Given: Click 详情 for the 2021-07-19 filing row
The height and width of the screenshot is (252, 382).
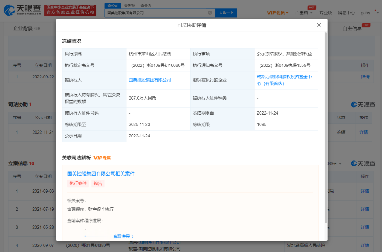Looking at the screenshot, I should [365, 209].
